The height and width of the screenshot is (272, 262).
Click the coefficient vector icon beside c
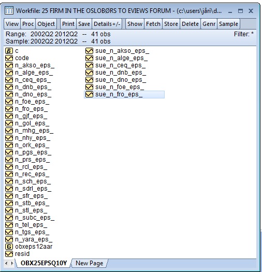pos(9,51)
